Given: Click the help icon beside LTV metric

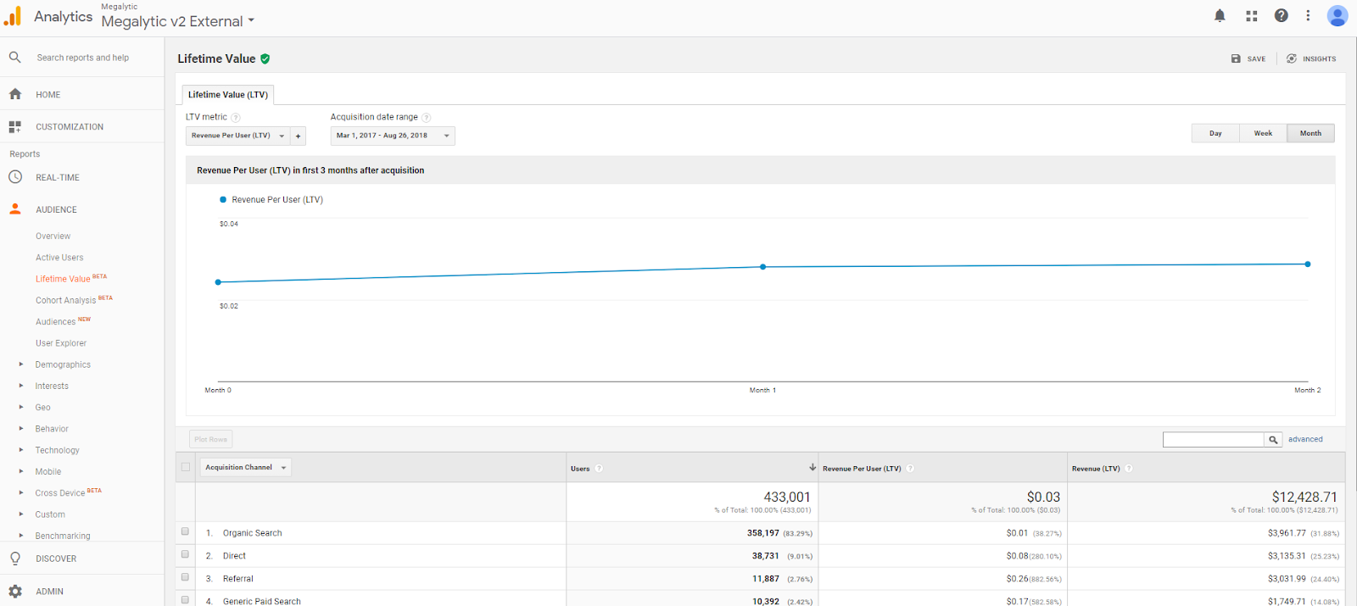Looking at the screenshot, I should (x=236, y=118).
